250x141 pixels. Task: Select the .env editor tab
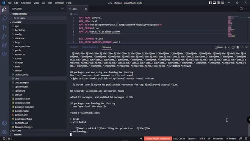[x=78, y=9]
